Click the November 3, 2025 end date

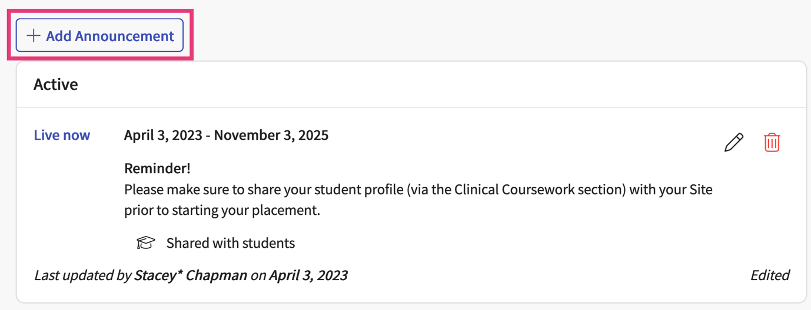(x=271, y=136)
